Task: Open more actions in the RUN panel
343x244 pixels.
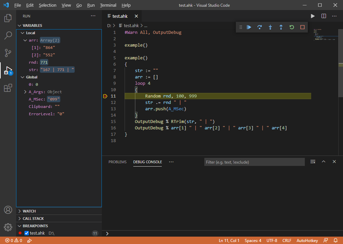Action: 93,16
